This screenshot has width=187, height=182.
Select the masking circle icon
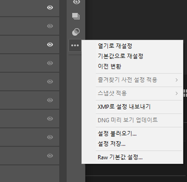[x=76, y=32]
